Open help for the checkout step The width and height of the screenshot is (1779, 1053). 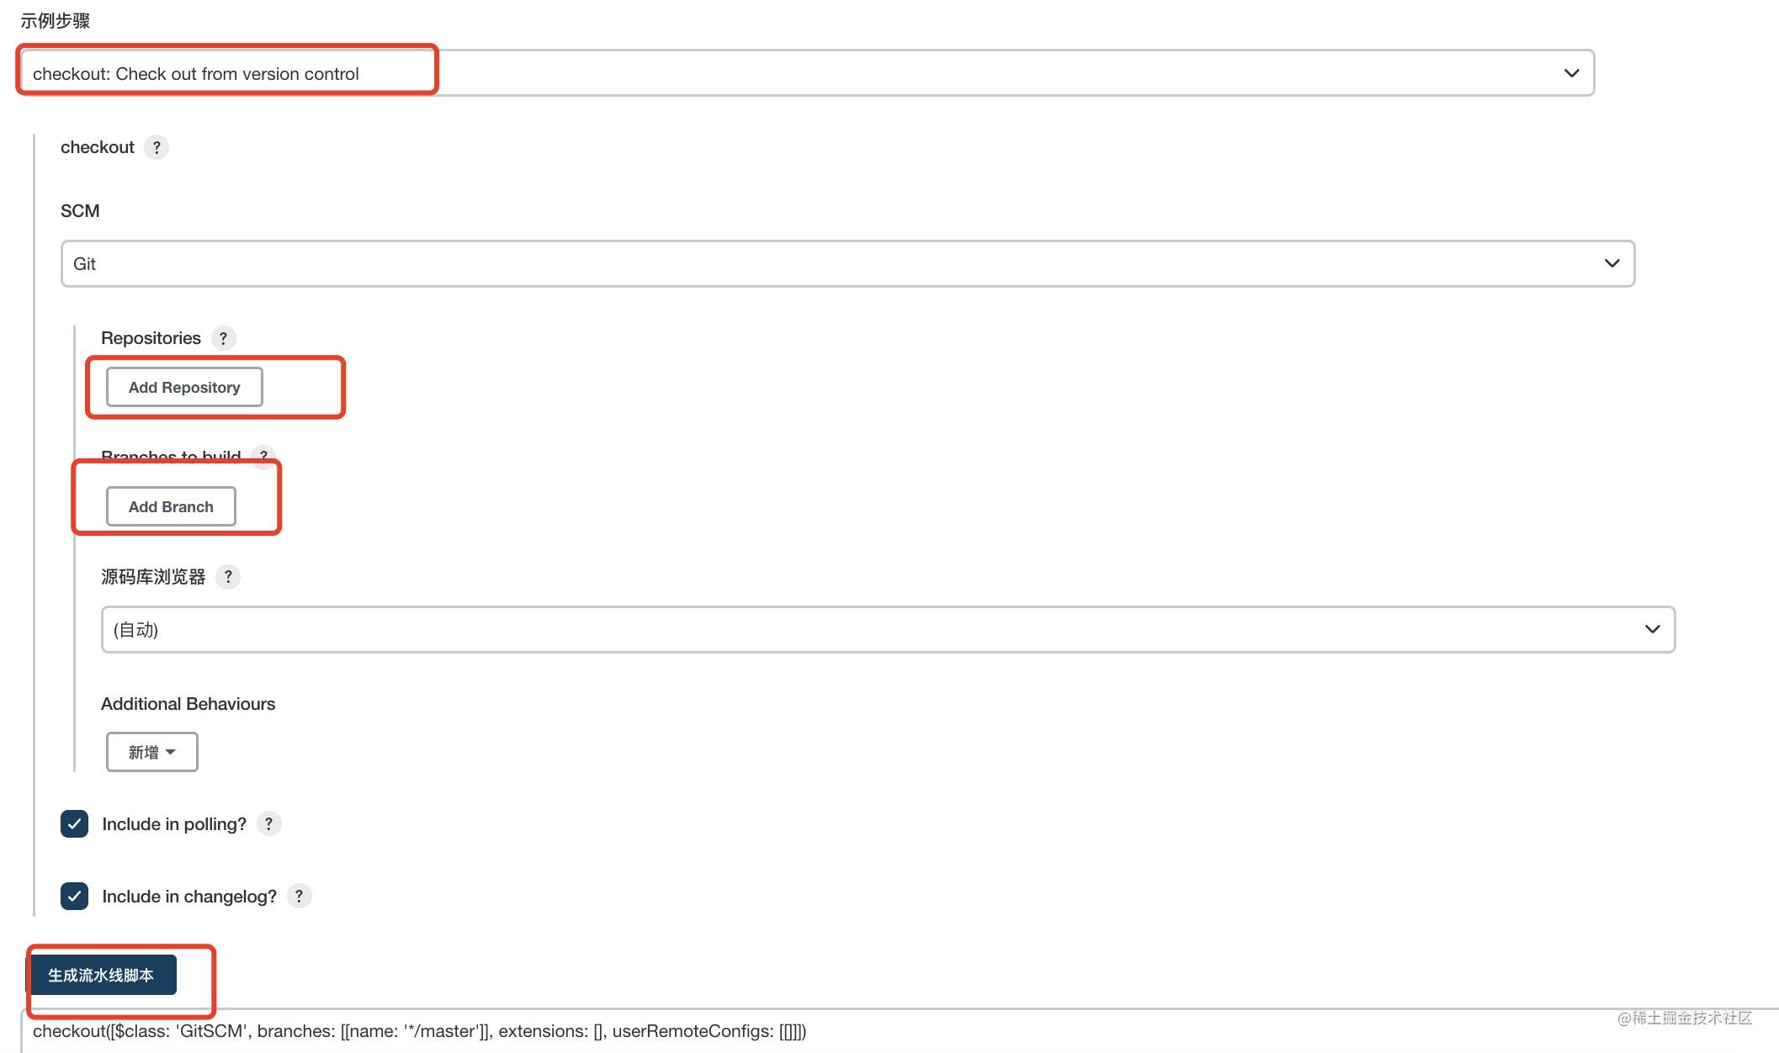[x=157, y=147]
